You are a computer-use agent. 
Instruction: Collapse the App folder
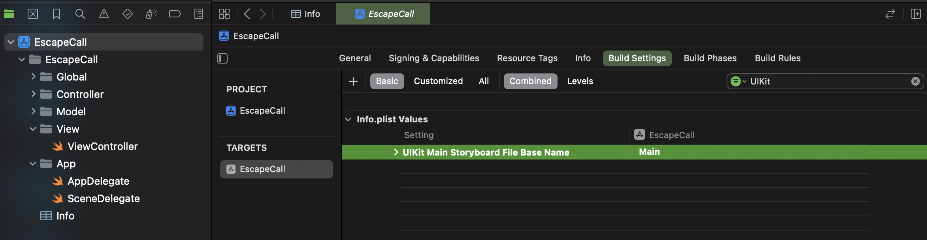point(33,164)
